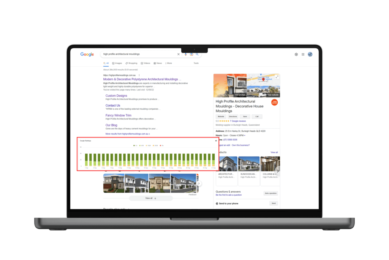Click into the search query field
This screenshot has height=260, width=389.
coord(139,54)
